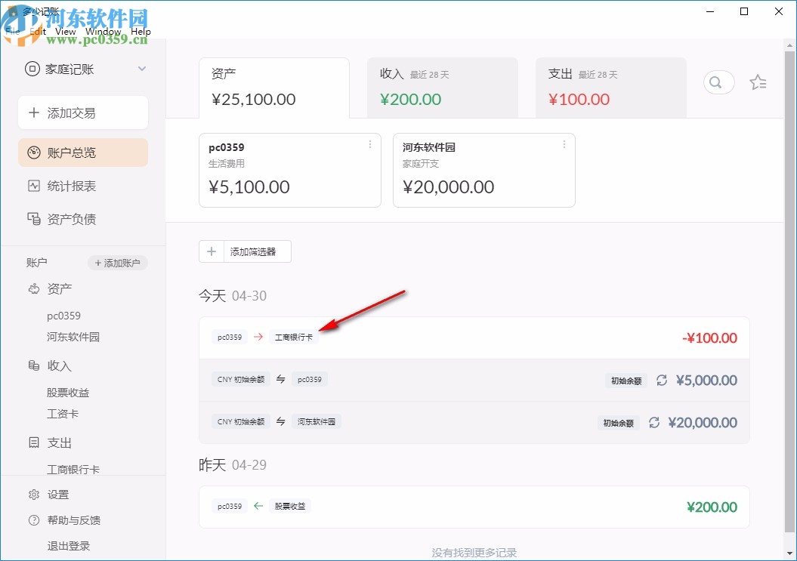
Task: Click the red arrow between pc0359 and 工商银行卡
Action: pos(258,337)
